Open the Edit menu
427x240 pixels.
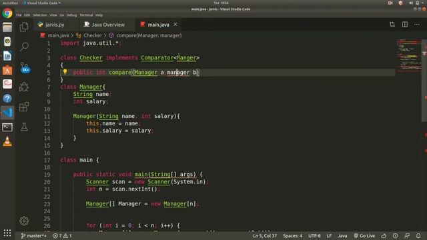[27, 15]
